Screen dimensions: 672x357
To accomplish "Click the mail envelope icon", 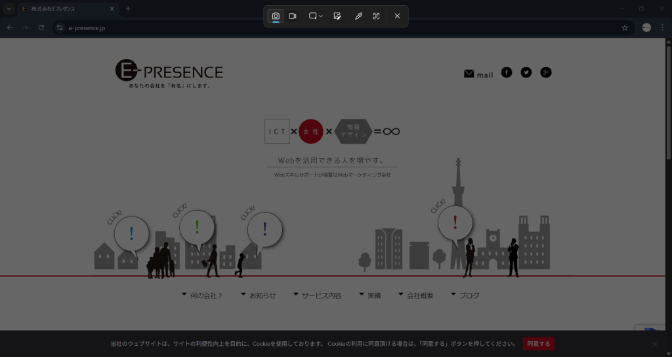I will pos(469,74).
